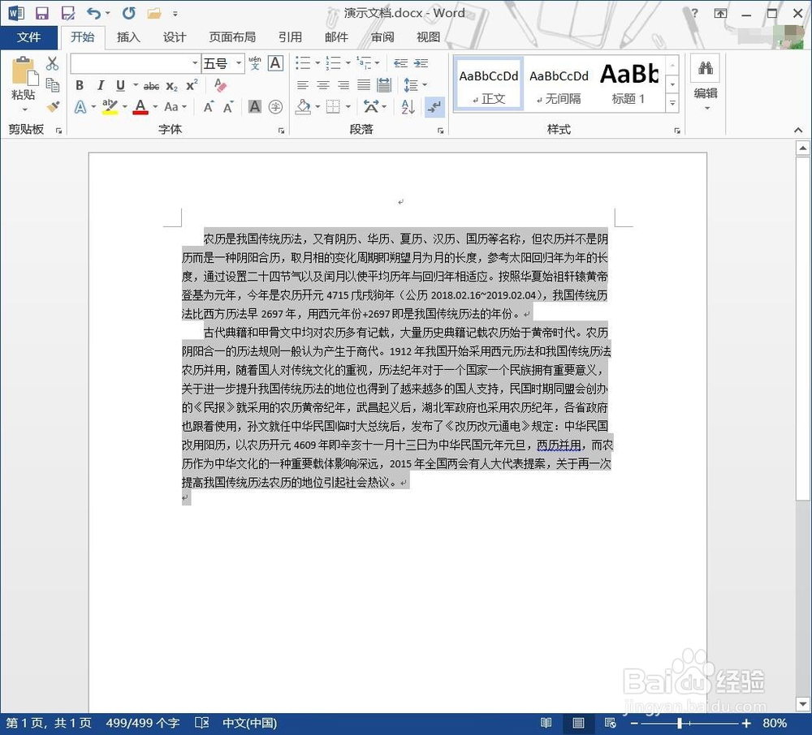Toggle Justify text alignment
Screen dimensions: 812x735
(x=364, y=85)
